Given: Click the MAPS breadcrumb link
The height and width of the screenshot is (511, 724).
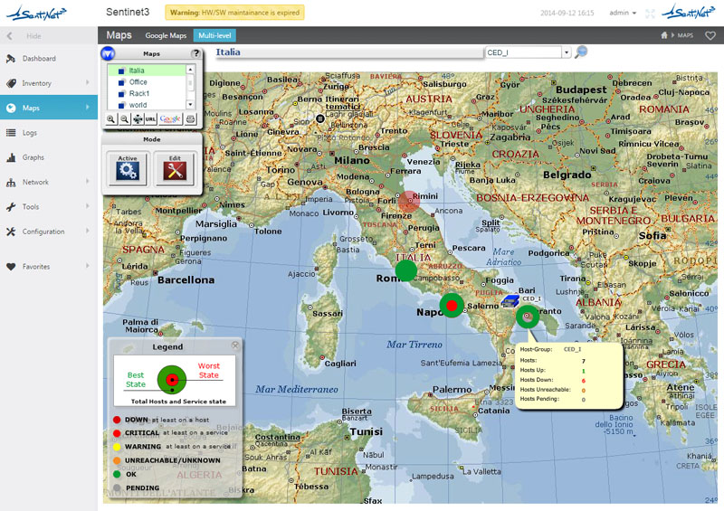Looking at the screenshot, I should [685, 35].
